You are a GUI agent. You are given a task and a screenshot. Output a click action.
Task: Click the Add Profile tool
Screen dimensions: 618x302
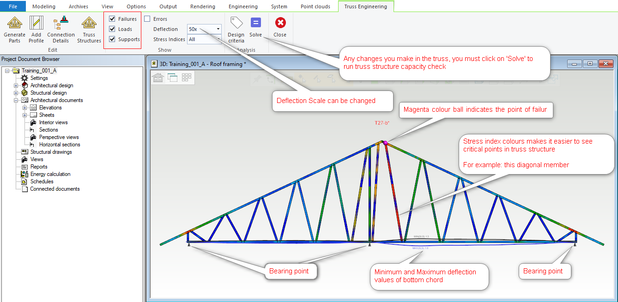(36, 24)
